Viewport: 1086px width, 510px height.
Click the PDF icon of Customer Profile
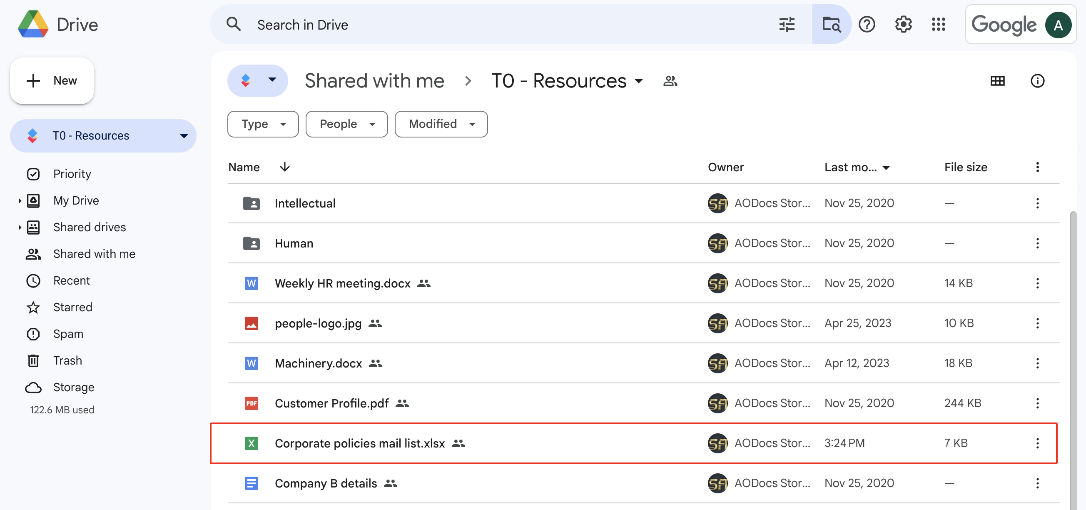[x=251, y=403]
